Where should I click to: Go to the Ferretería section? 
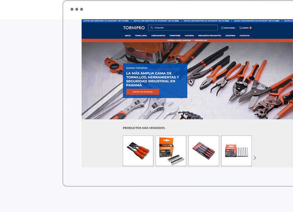(x=175, y=36)
